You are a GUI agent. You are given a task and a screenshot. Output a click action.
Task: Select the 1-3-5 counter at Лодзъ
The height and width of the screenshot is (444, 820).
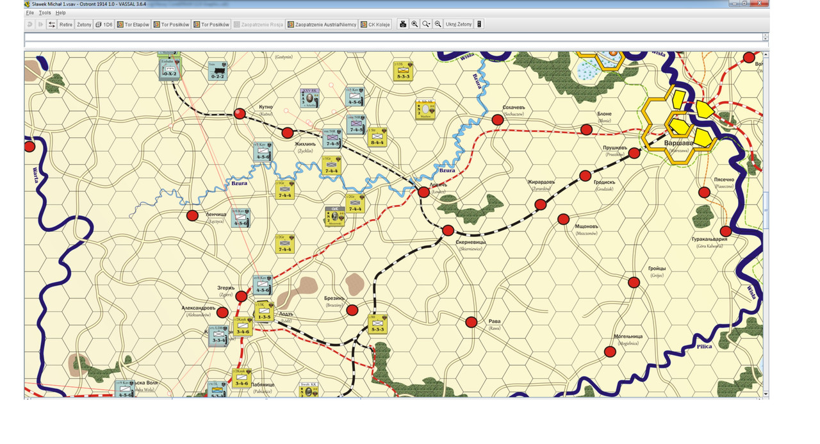point(263,311)
